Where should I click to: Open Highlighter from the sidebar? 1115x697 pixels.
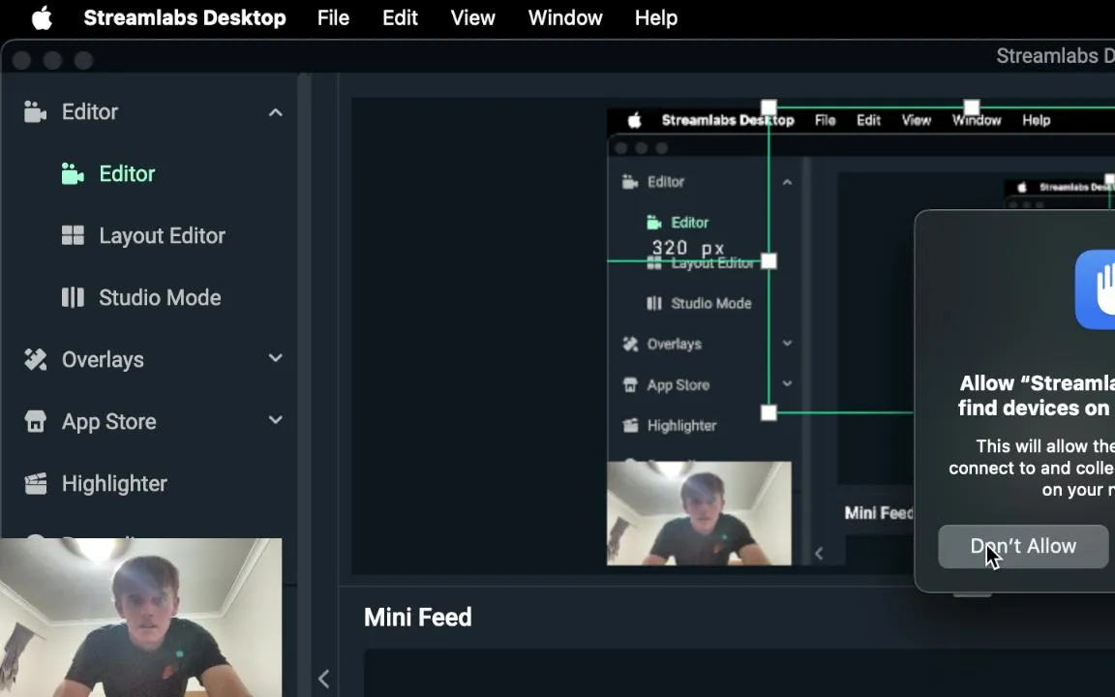click(x=114, y=484)
